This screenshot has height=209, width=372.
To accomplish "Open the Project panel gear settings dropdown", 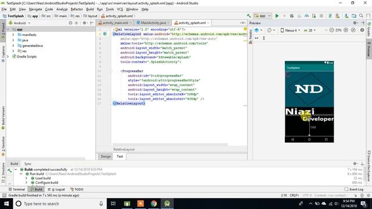I will (85, 23).
